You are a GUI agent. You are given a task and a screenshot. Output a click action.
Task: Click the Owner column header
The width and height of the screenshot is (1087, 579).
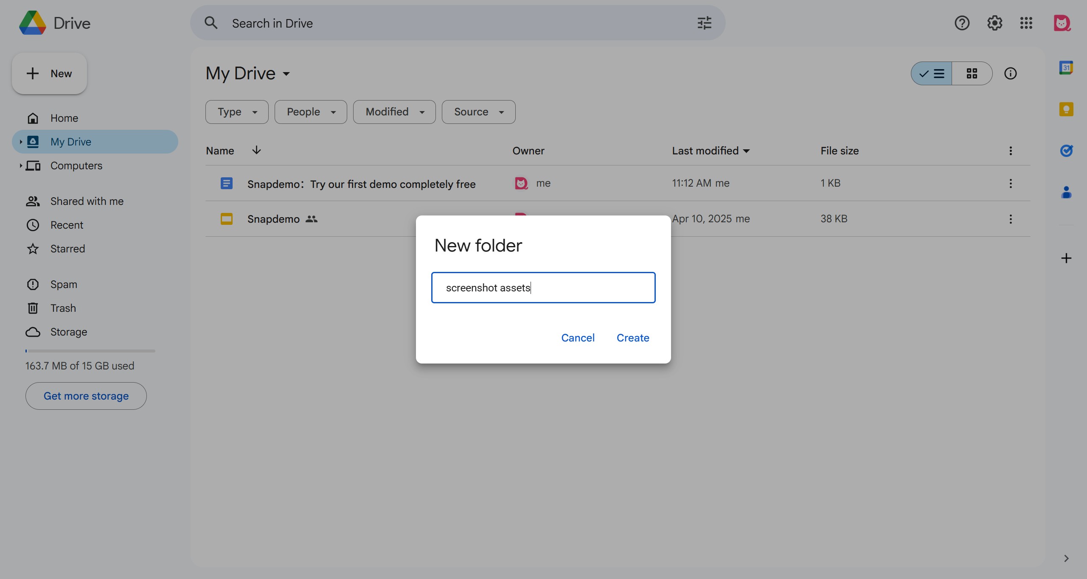pos(528,151)
